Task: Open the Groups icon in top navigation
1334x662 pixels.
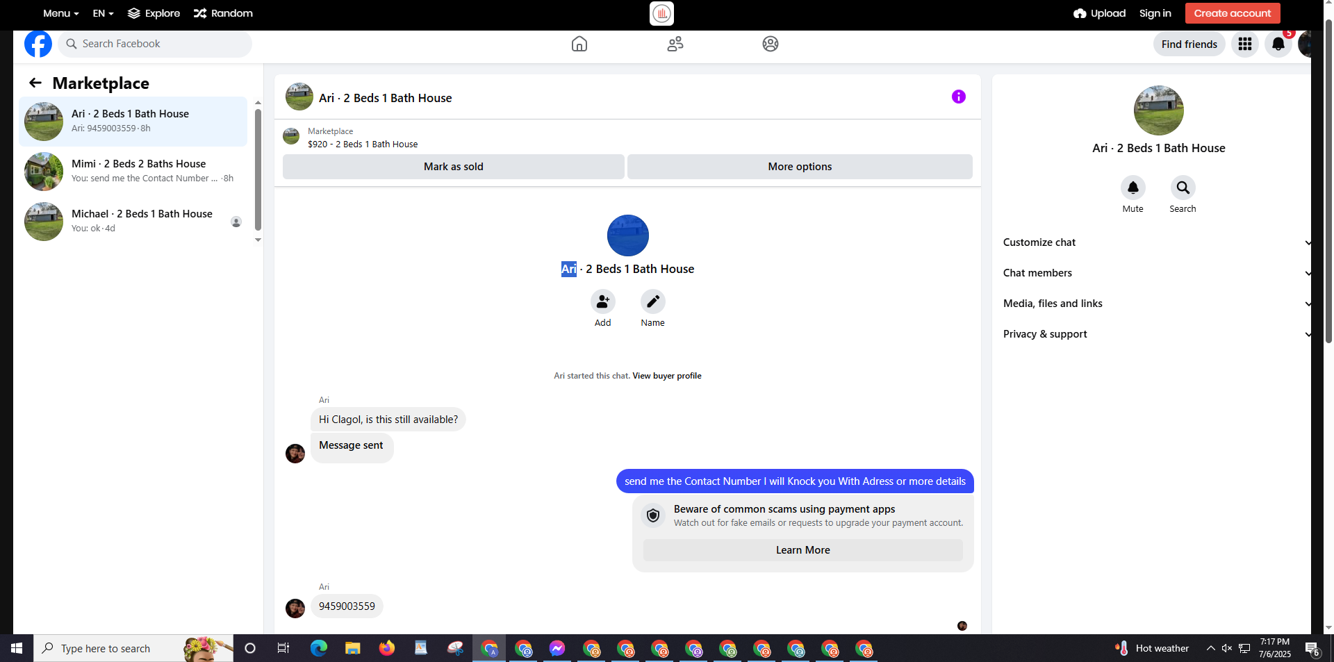Action: [771, 44]
